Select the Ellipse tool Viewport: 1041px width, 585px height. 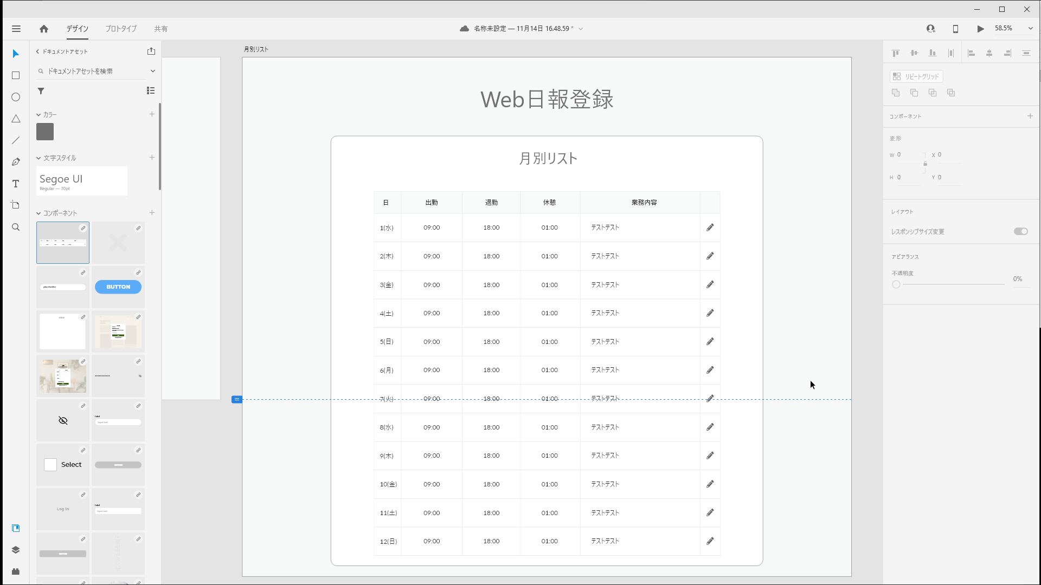click(16, 97)
